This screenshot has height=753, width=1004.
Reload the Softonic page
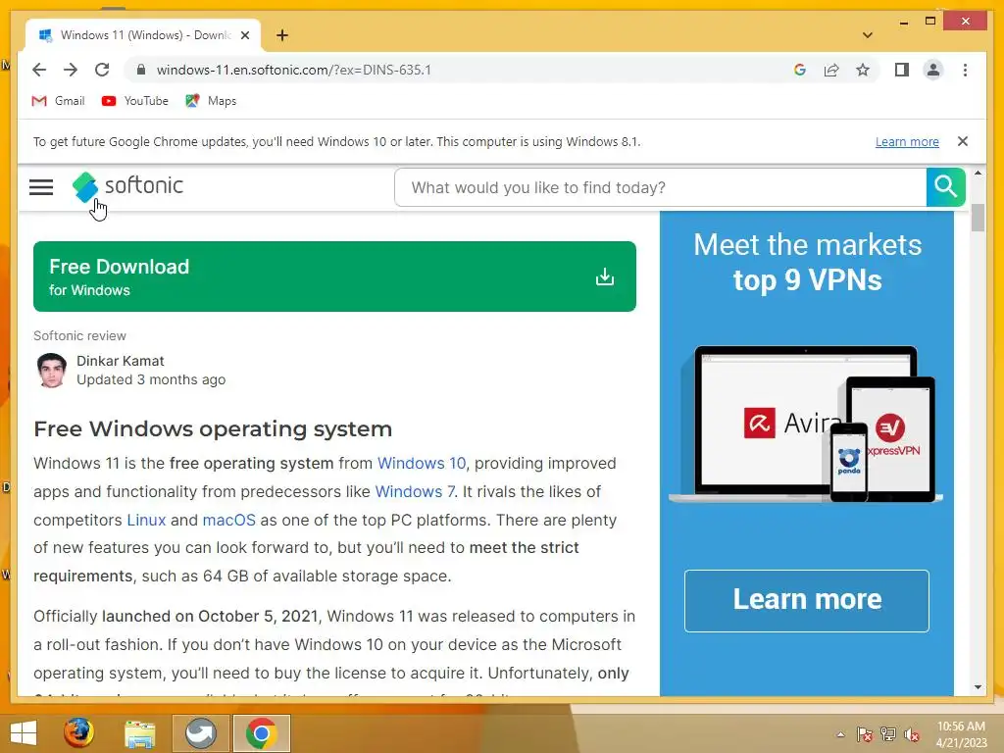tap(102, 70)
